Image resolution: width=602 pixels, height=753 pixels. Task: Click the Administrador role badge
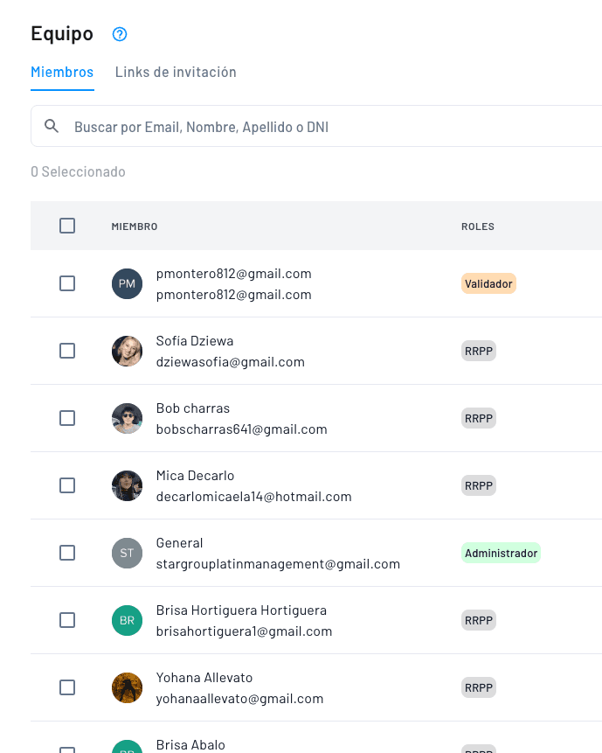501,553
